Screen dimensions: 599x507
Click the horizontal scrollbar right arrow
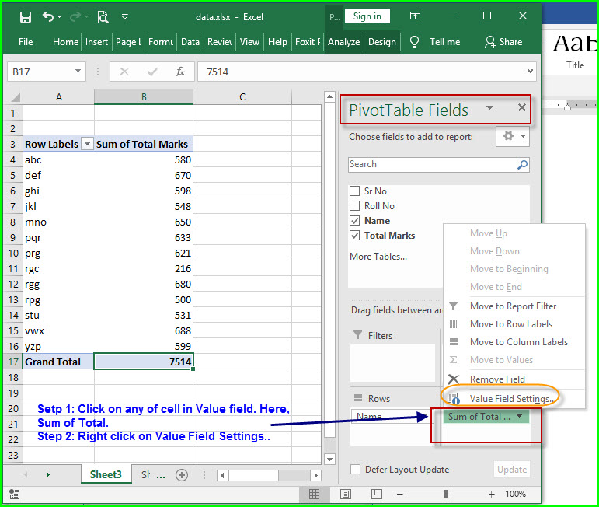coord(315,476)
